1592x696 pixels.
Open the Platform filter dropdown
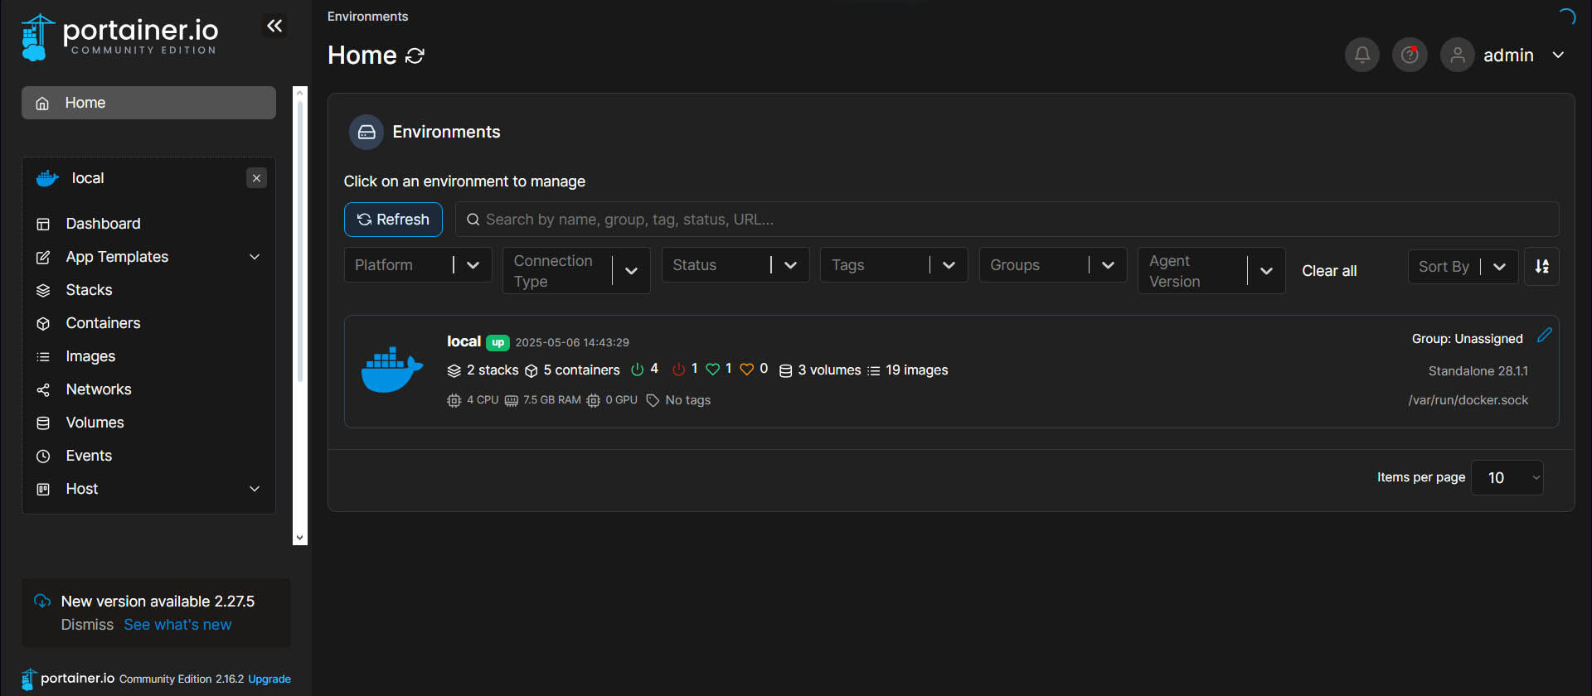pos(418,265)
